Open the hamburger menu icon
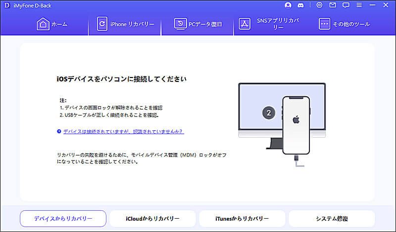This screenshot has width=396, height=232. 359,5
